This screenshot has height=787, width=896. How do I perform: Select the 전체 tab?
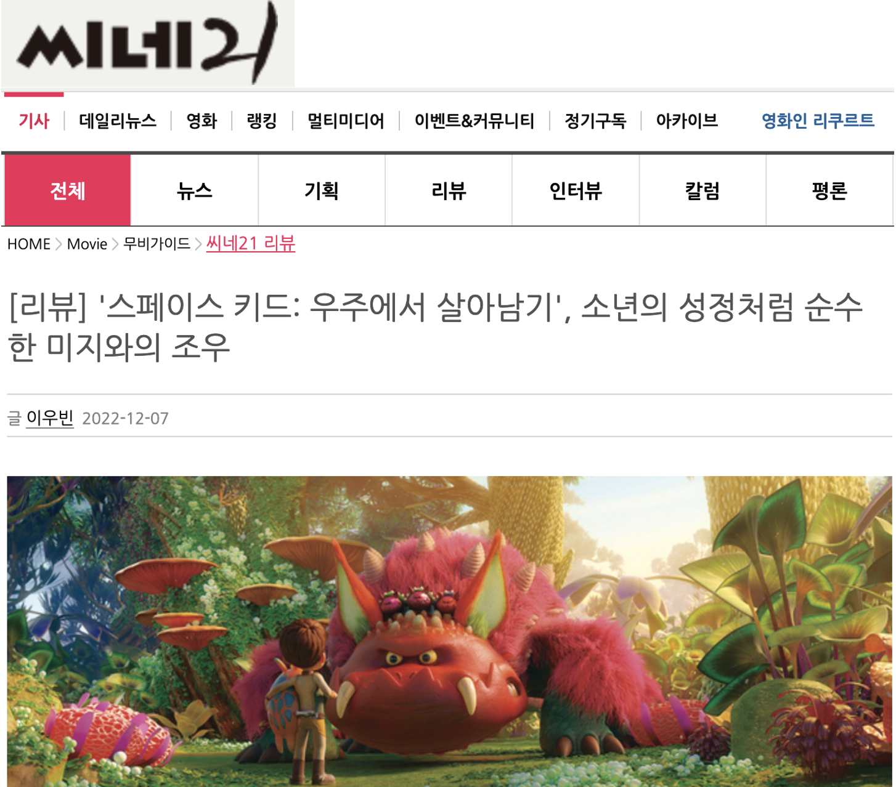(68, 190)
